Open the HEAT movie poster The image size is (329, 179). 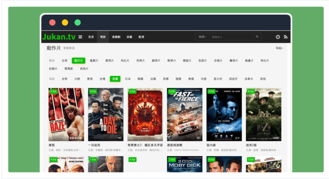pyautogui.click(x=224, y=114)
